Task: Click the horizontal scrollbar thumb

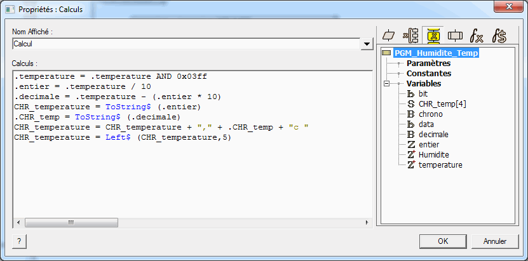Action: pos(71,222)
